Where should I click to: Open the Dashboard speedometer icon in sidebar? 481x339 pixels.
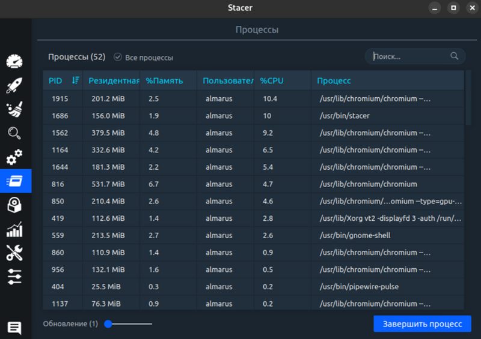coord(14,61)
